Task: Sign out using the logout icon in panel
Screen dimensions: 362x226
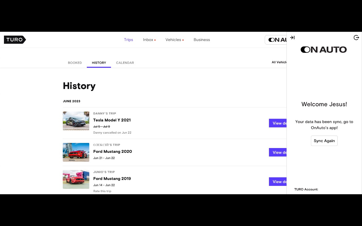Action: click(356, 37)
